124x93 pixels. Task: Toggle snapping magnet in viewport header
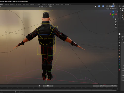click(x=50, y=6)
